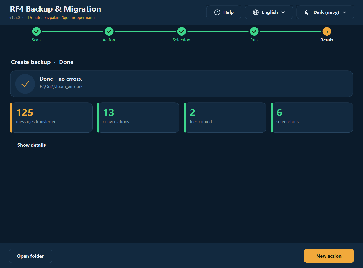This screenshot has height=268, width=363.
Task: Click the 125 messages transferred card
Action: 52,117
